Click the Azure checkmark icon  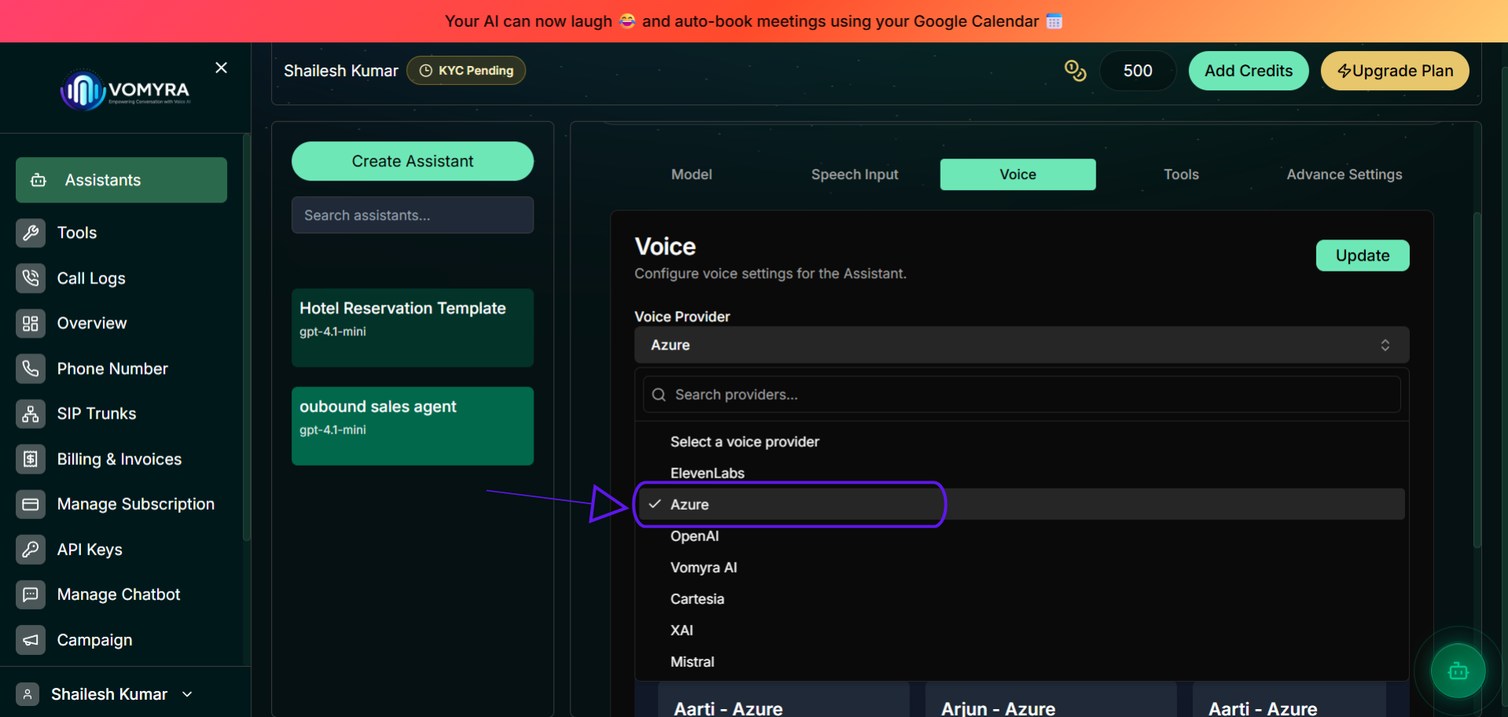click(x=655, y=503)
